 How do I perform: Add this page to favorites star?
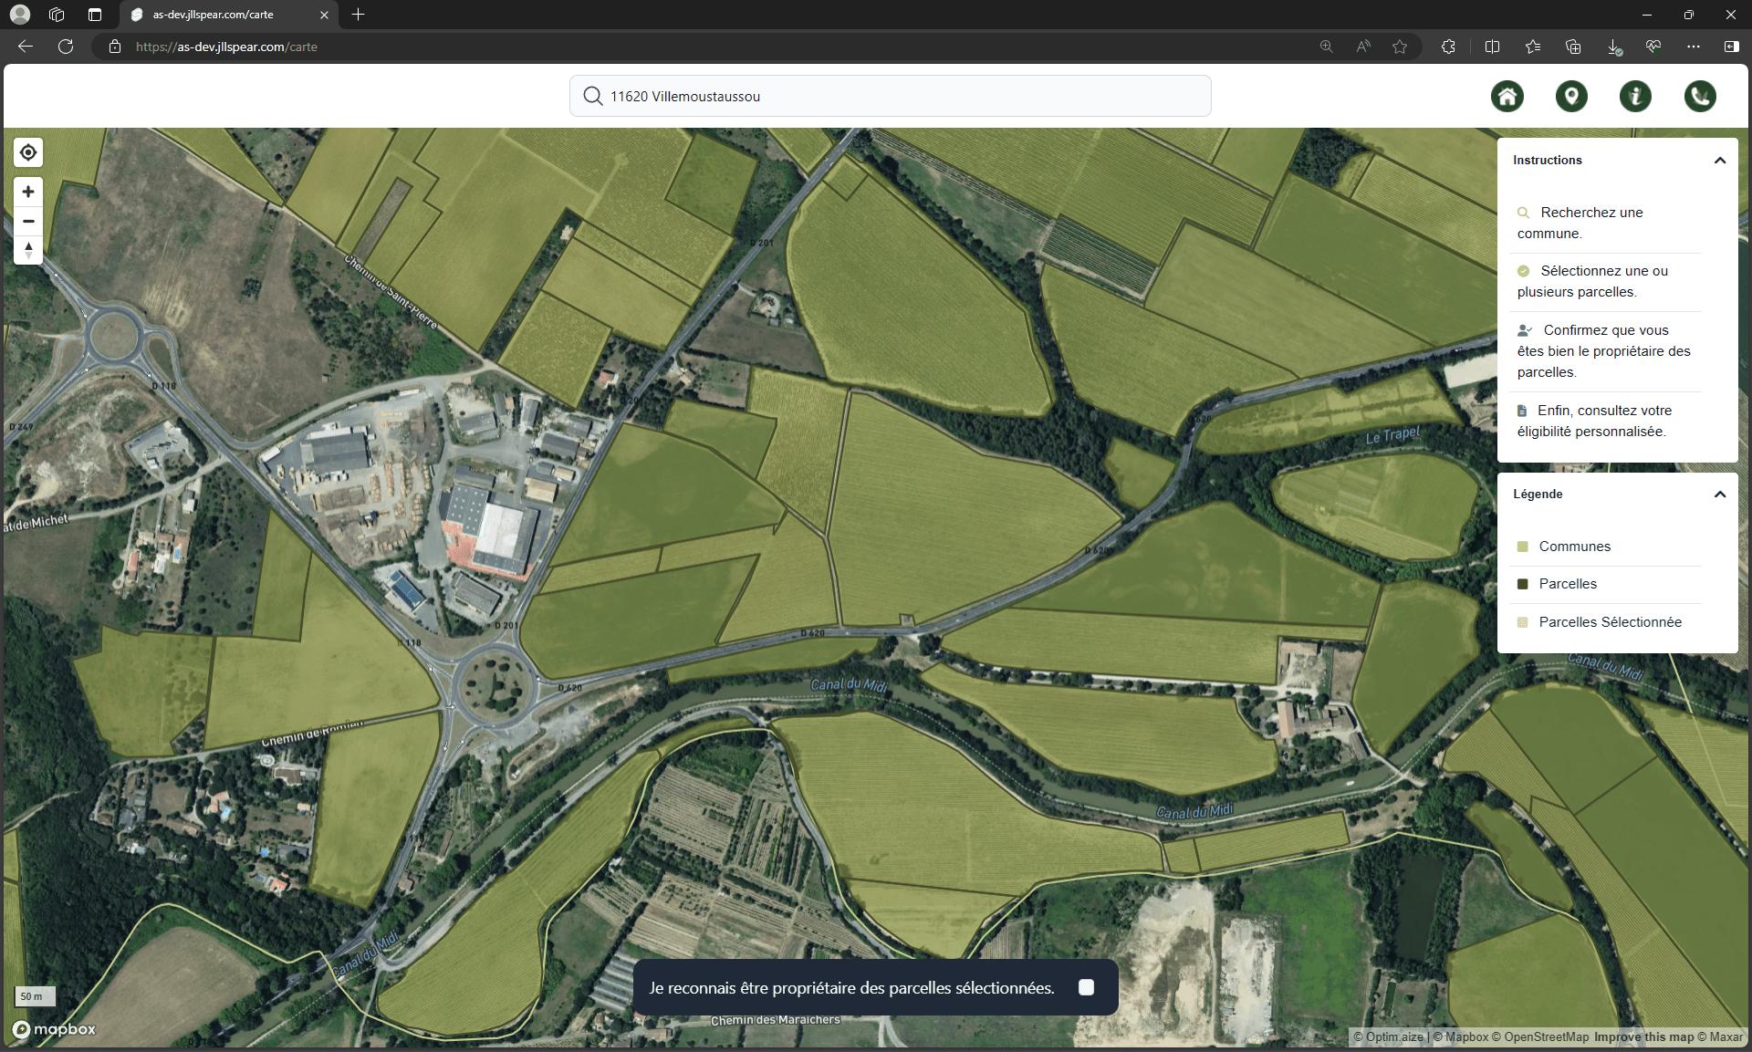1400,47
